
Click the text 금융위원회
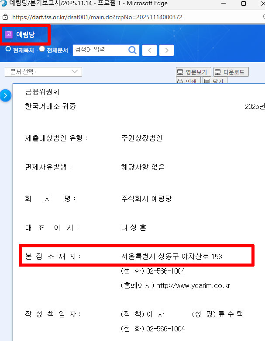(42, 92)
